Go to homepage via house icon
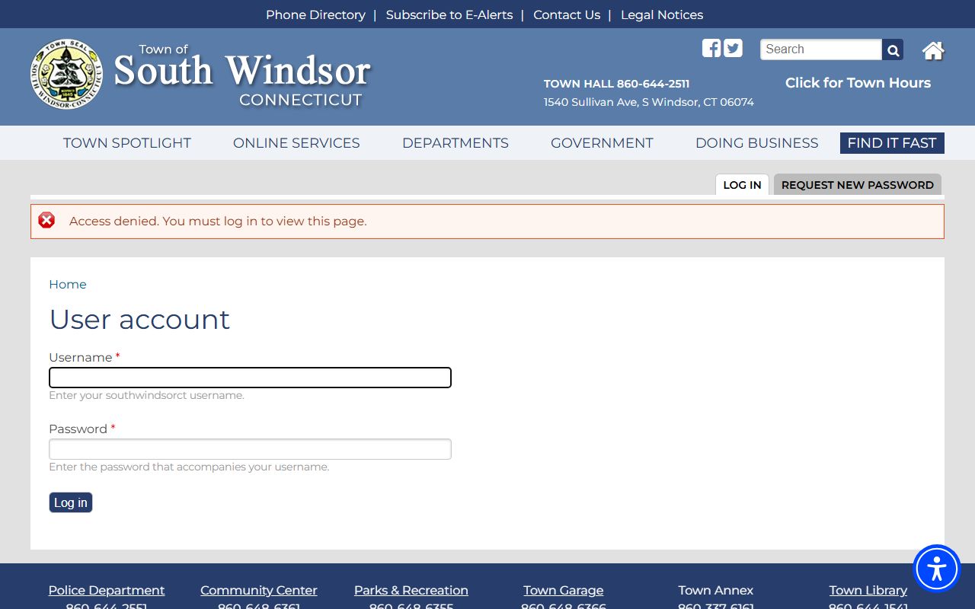The width and height of the screenshot is (975, 609). pyautogui.click(x=933, y=50)
